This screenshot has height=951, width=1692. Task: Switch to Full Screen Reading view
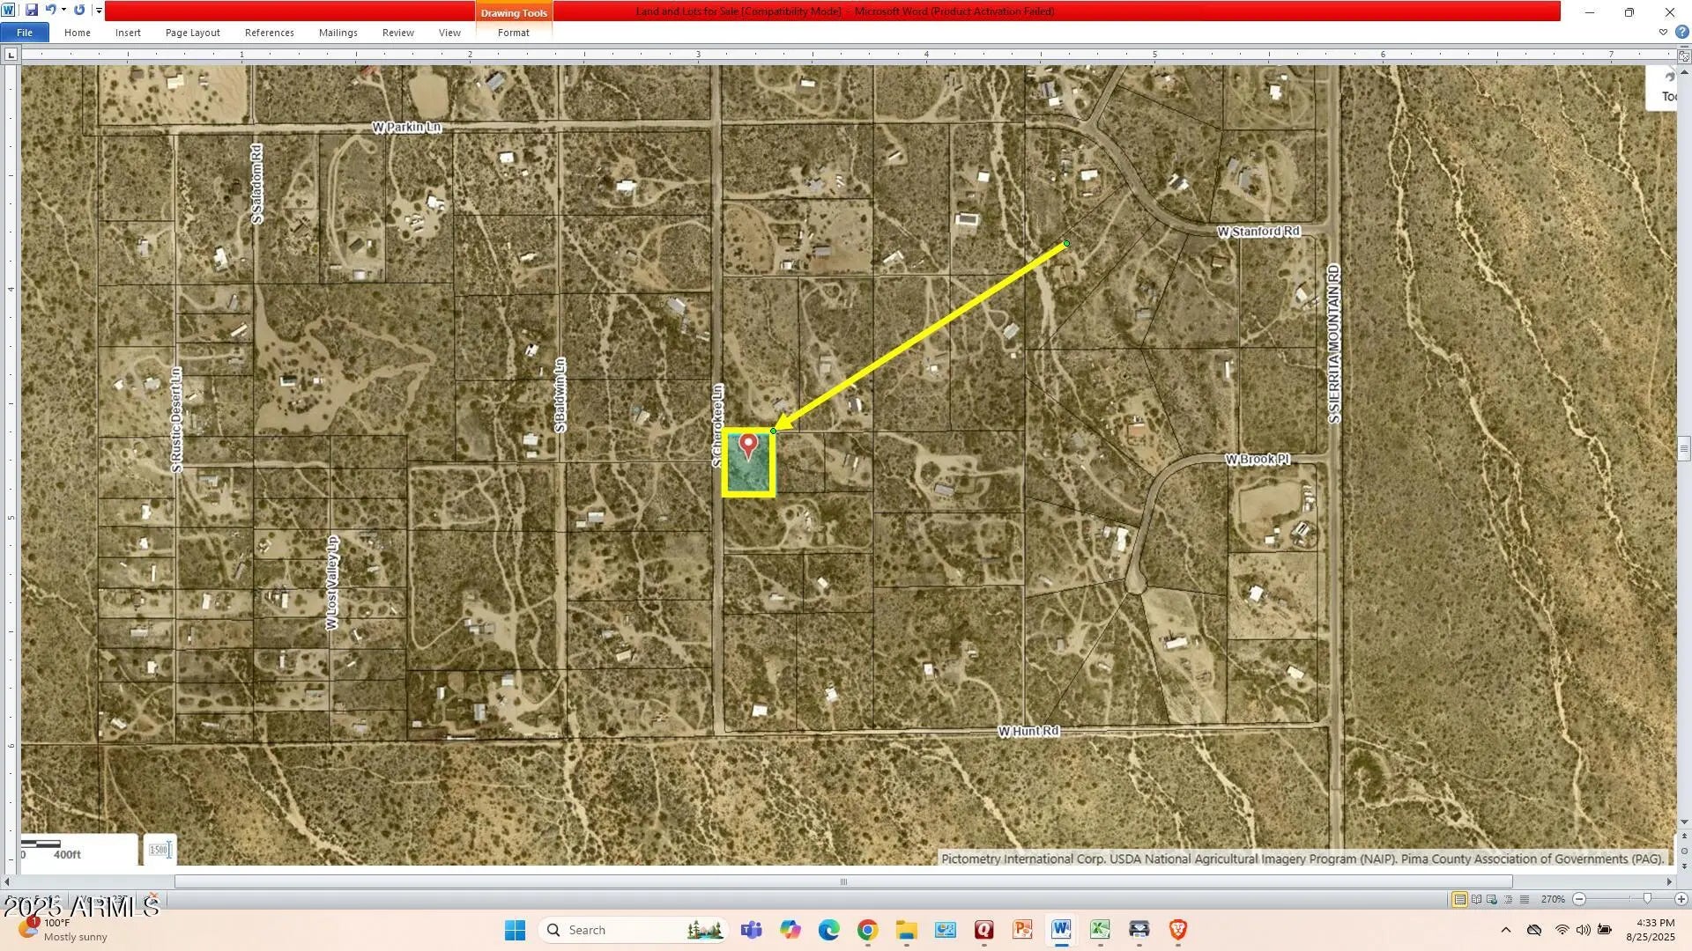(1476, 899)
